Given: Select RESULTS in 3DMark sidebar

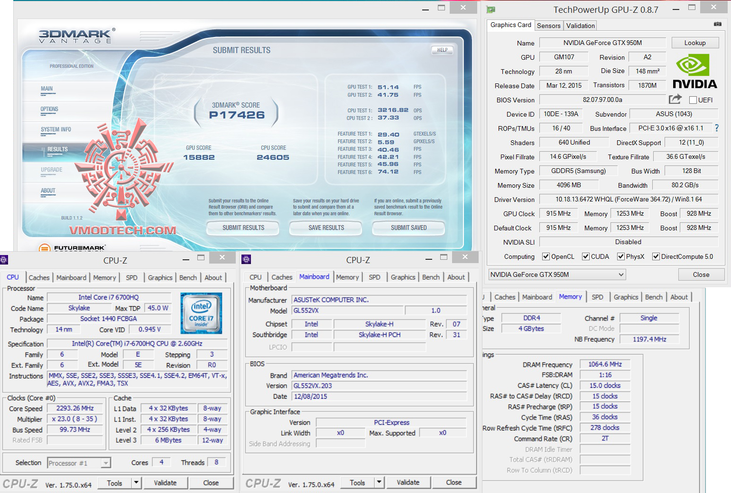Looking at the screenshot, I should click(x=57, y=149).
